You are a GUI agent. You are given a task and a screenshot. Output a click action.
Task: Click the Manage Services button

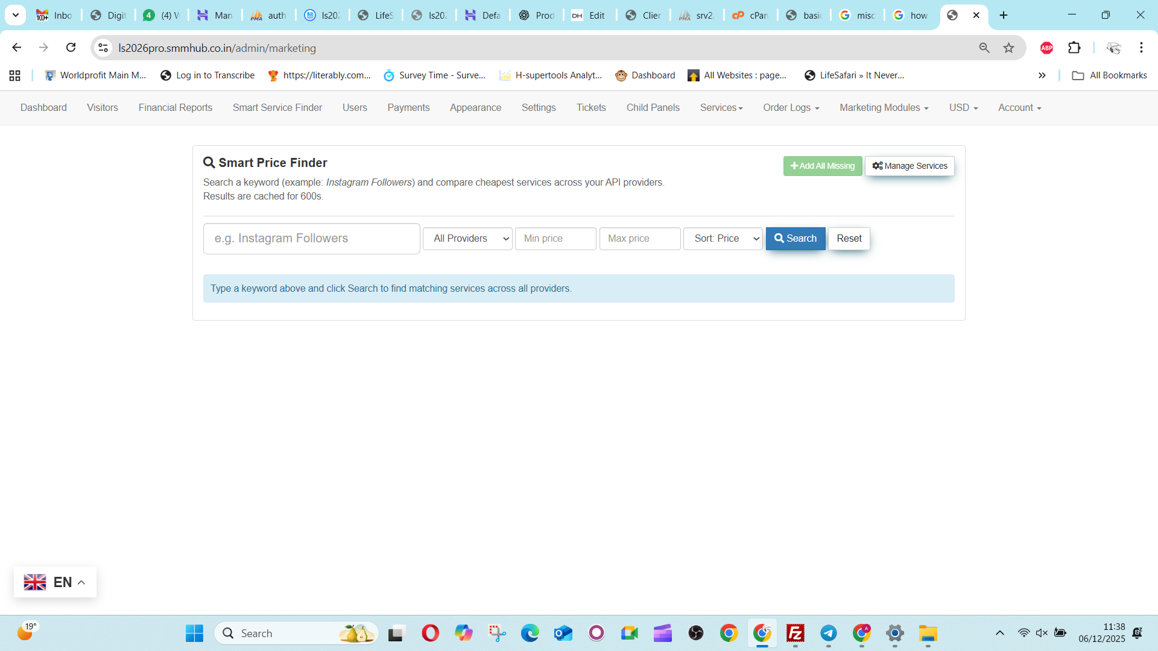coord(910,166)
